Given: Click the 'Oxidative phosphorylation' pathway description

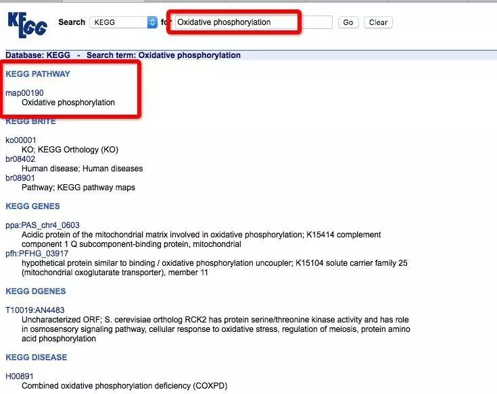Looking at the screenshot, I should pyautogui.click(x=68, y=103).
